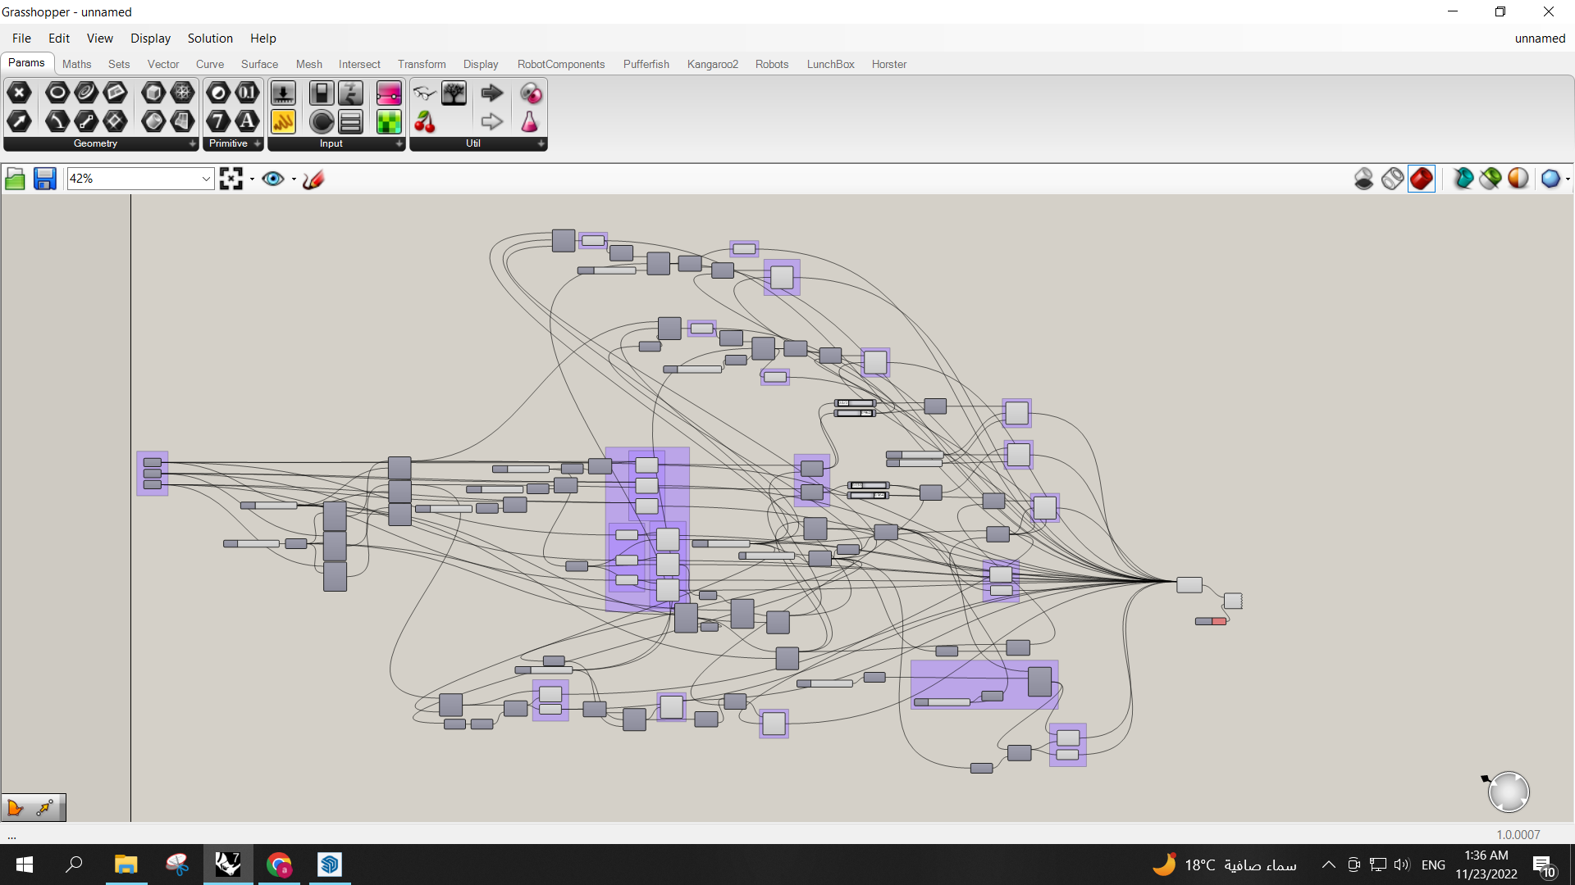Open the 42% zoom level dropdown
Image resolution: width=1575 pixels, height=885 pixels.
pos(206,179)
